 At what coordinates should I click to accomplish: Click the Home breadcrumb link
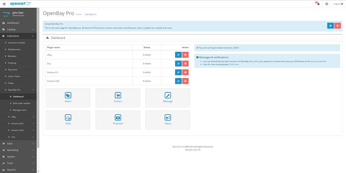79,14
